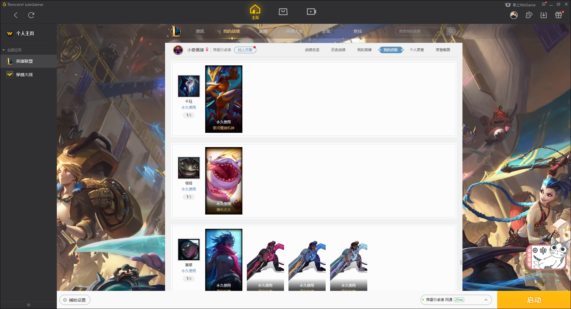571x309 pixels.
Task: Click 永久使用 label under 塔姆
Action: (189, 189)
